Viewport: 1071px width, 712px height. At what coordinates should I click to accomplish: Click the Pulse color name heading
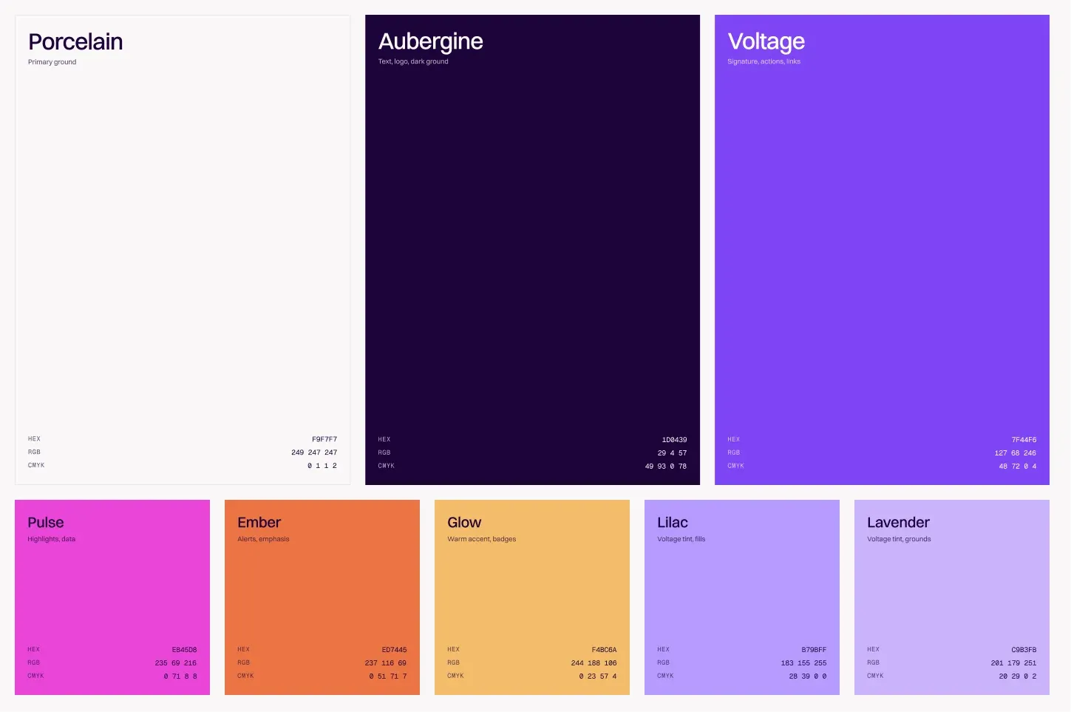pyautogui.click(x=46, y=522)
